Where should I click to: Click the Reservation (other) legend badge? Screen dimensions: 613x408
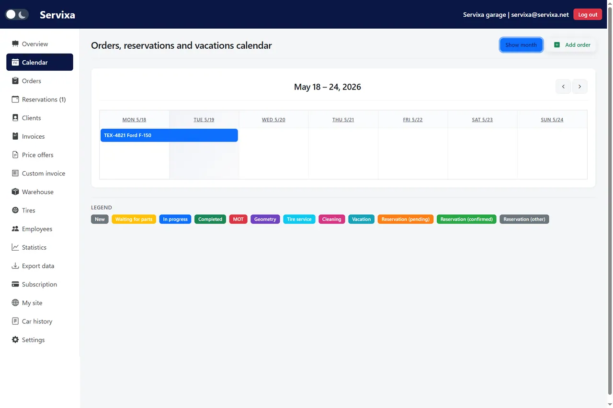pos(524,219)
